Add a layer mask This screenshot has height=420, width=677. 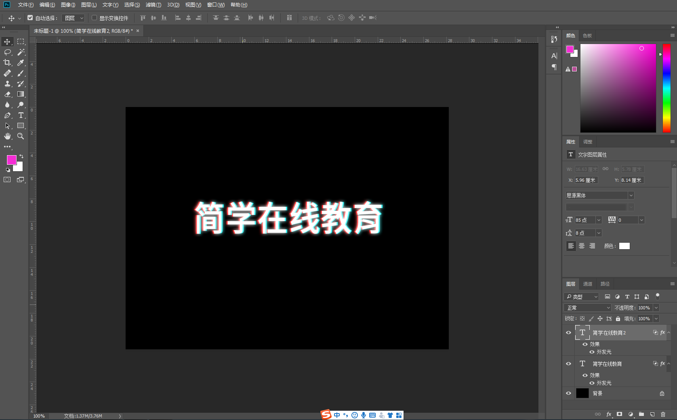pos(619,414)
